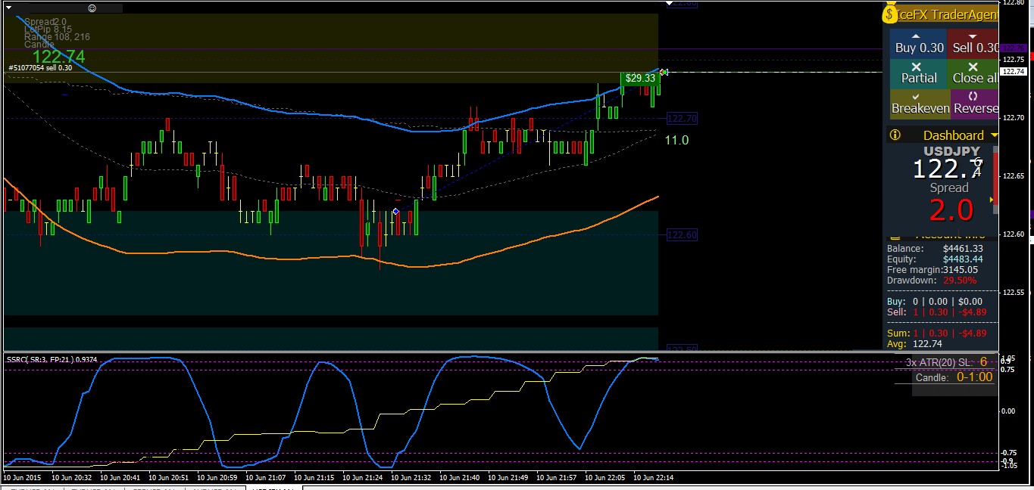This screenshot has height=490, width=1034.
Task: Click the Reverse button
Action: click(974, 104)
